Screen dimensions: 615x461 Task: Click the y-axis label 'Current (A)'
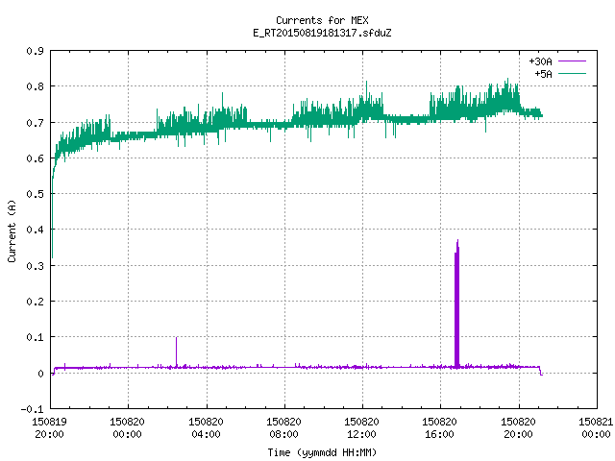(x=12, y=230)
